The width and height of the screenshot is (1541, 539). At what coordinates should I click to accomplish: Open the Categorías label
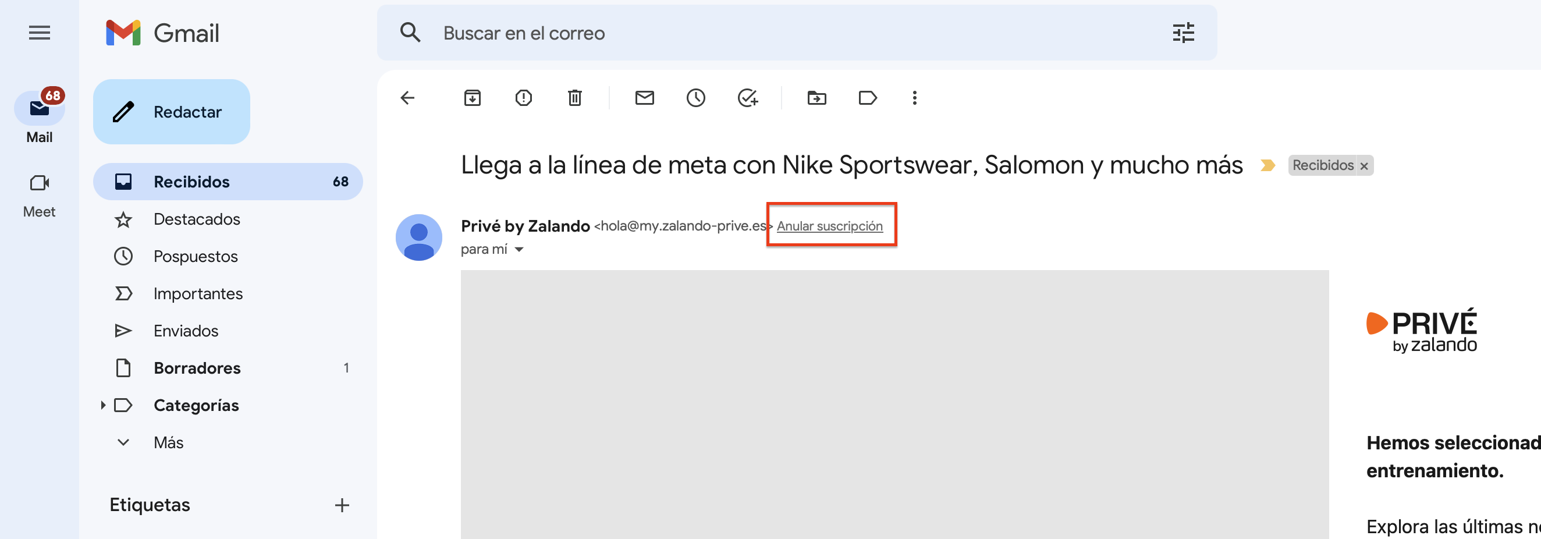(x=196, y=406)
